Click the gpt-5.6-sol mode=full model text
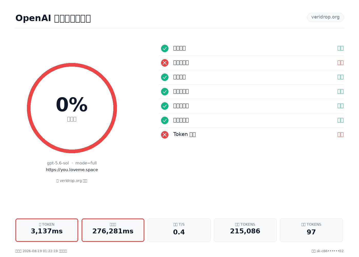 point(72,163)
